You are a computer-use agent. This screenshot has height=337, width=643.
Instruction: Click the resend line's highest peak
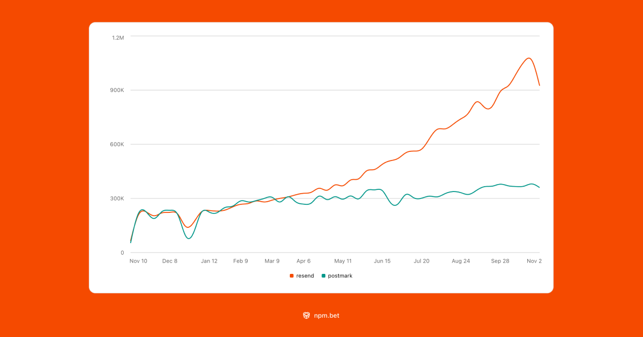[x=529, y=58]
